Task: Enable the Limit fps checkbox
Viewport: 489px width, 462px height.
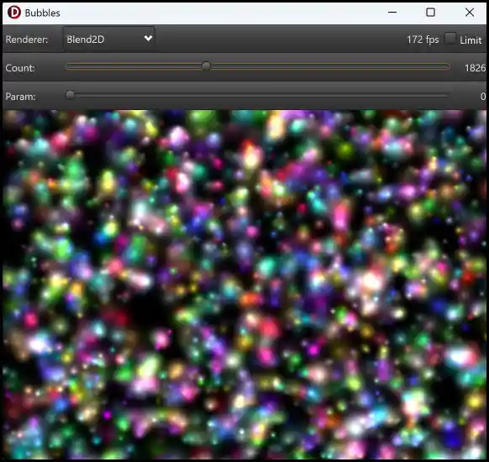Action: point(450,39)
